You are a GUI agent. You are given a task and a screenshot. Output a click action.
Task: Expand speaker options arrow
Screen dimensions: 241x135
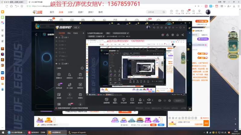coord(152,100)
